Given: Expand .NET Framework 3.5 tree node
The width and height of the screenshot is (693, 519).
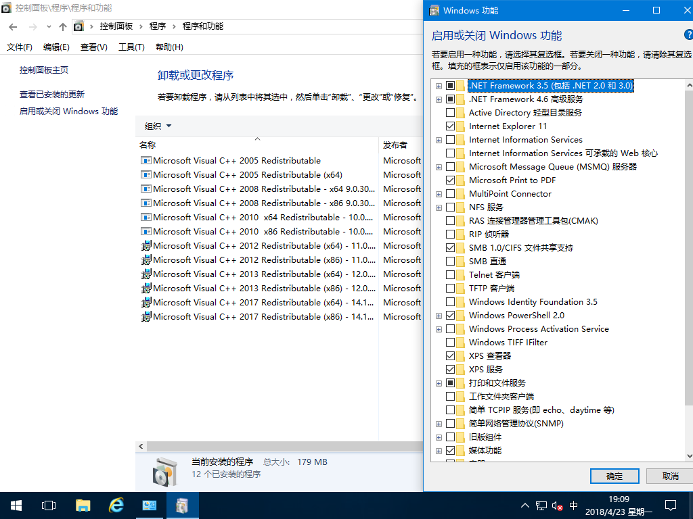Looking at the screenshot, I should coord(439,86).
